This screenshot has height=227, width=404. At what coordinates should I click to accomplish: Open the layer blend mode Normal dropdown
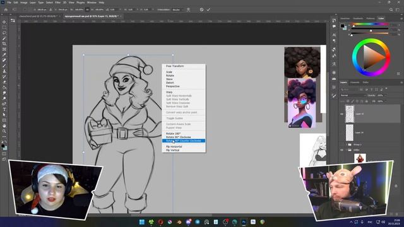click(353, 95)
